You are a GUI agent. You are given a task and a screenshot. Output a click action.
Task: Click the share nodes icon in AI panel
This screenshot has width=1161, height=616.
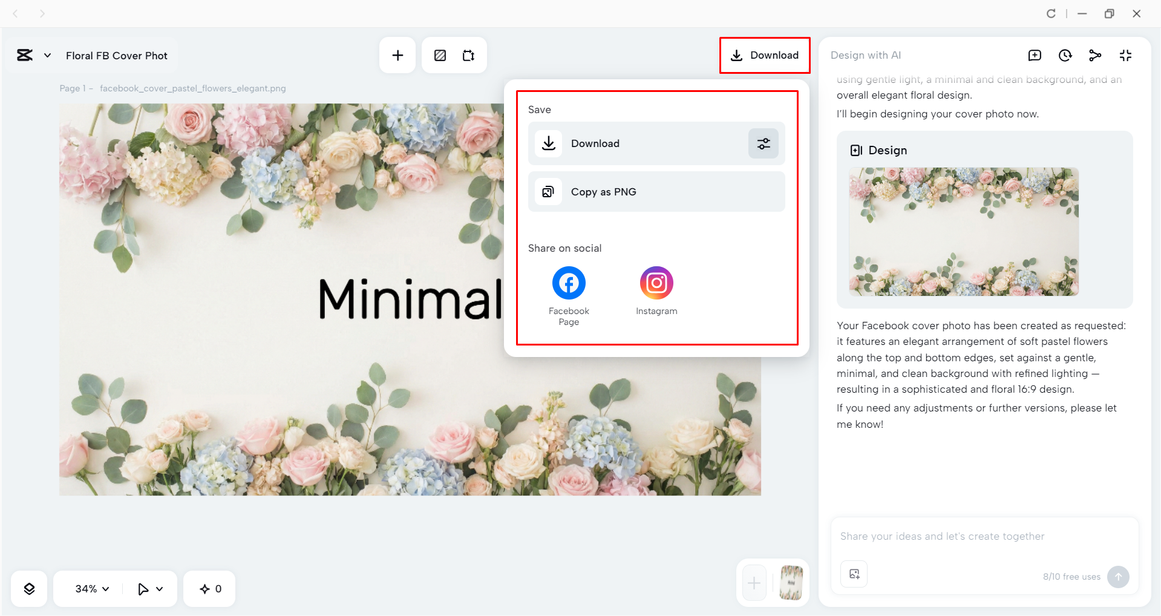point(1095,56)
